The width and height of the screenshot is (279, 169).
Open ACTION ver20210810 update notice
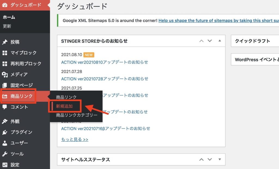(x=105, y=62)
